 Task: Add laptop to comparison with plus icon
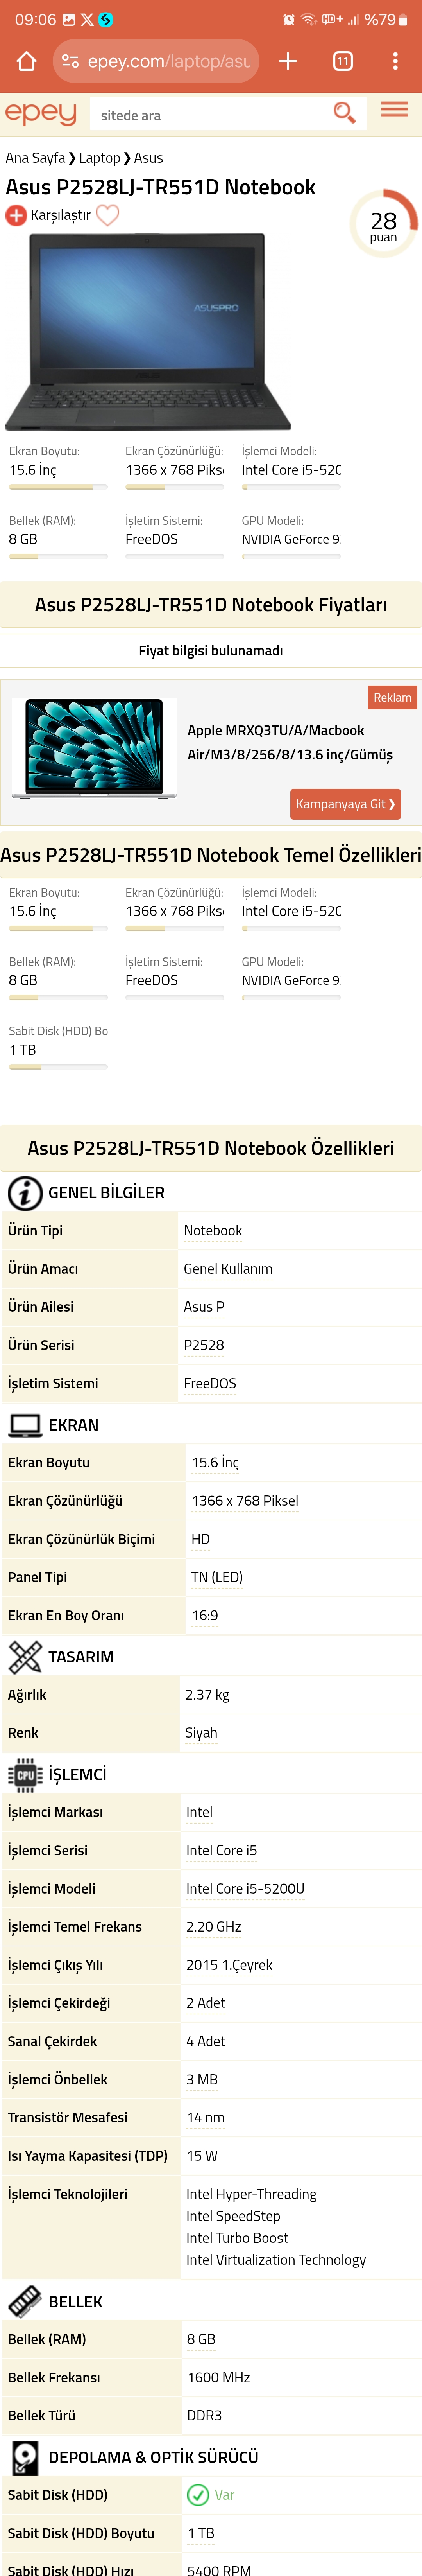coord(16,215)
